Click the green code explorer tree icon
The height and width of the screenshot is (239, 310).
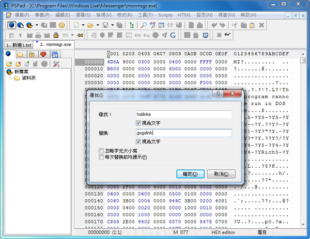[x=131, y=25]
